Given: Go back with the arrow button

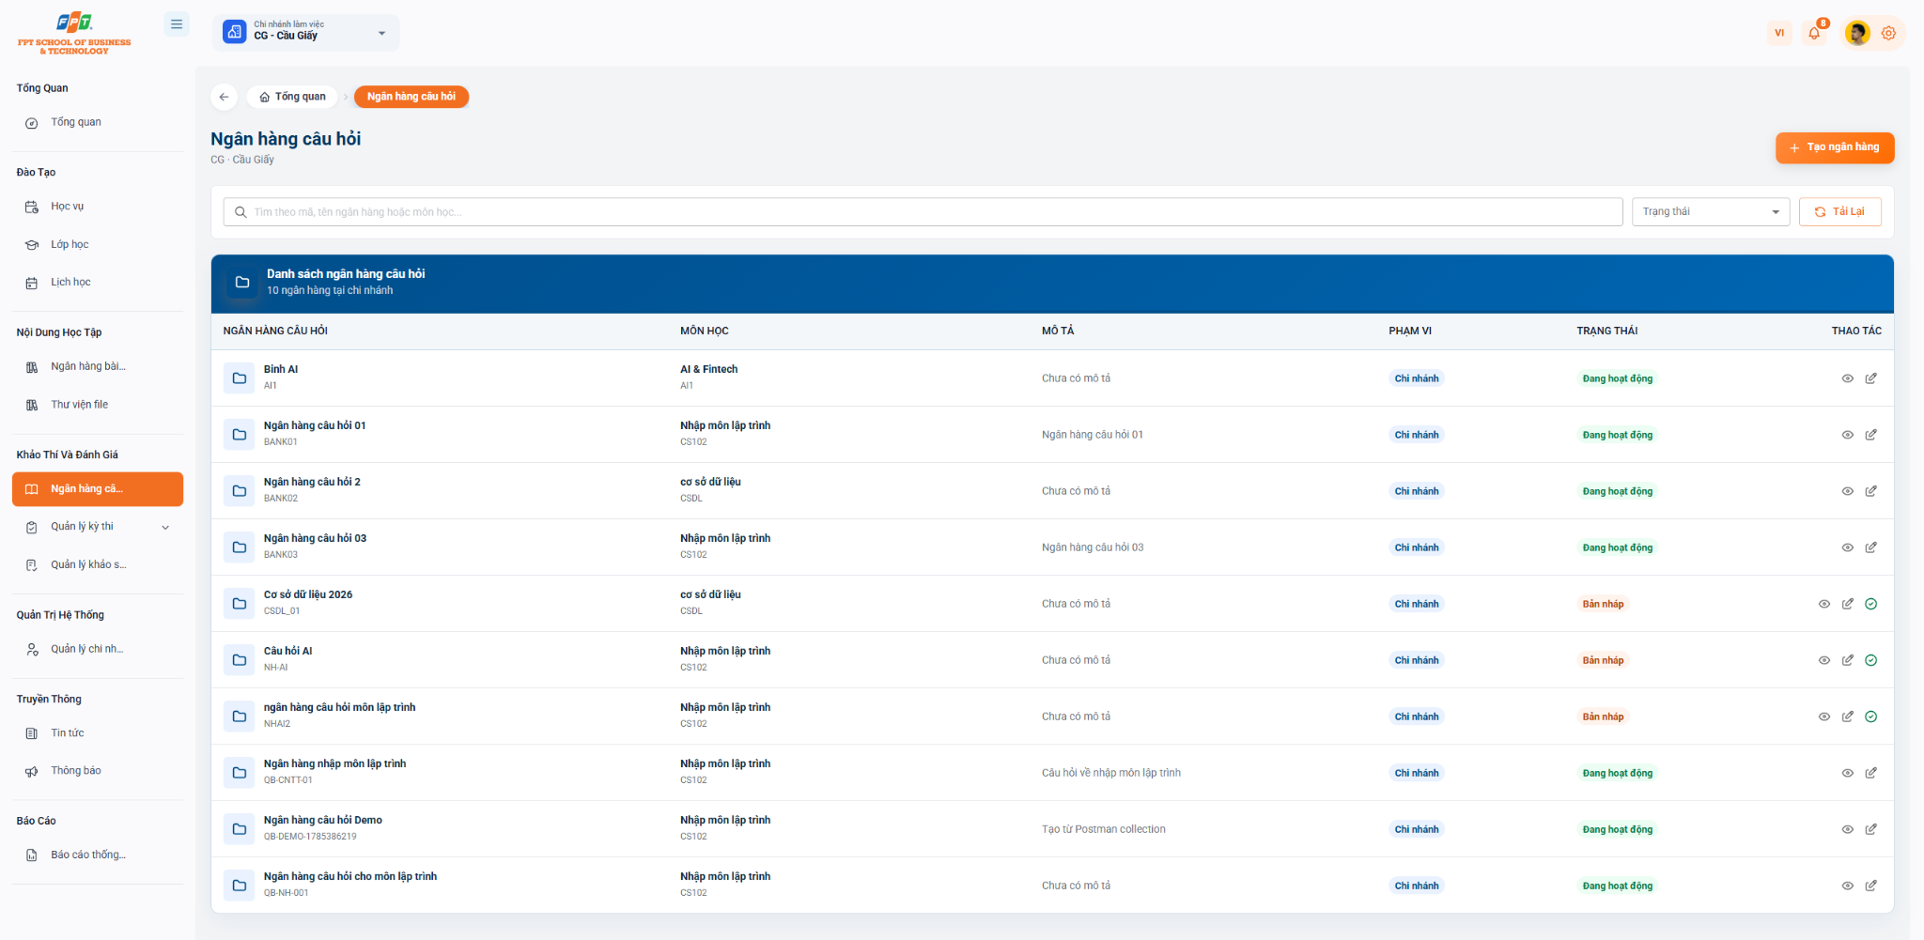Looking at the screenshot, I should [x=224, y=97].
